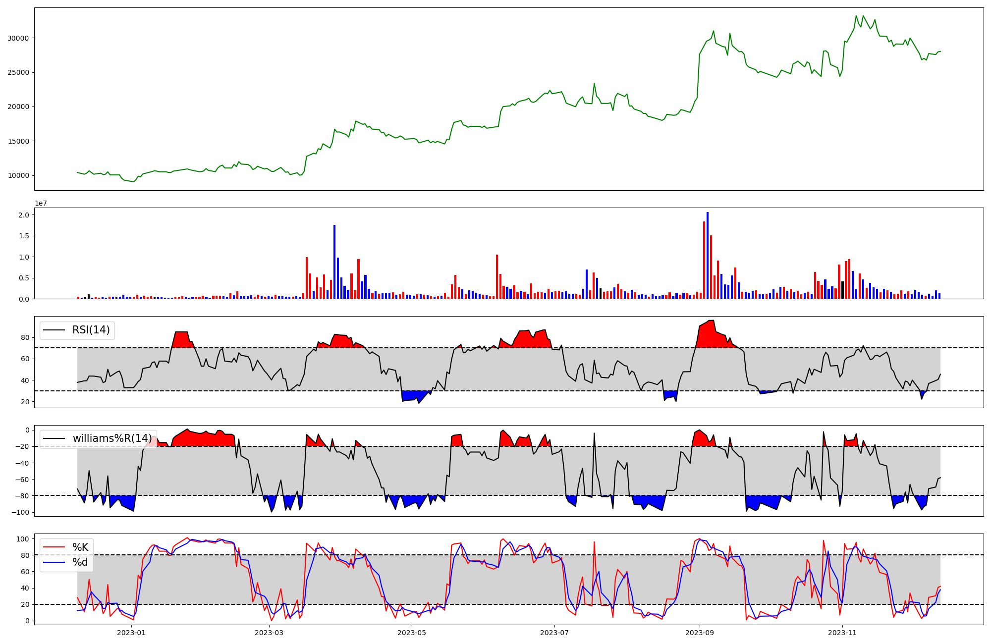
Task: Click the 1e7 volume scale multiplier
Action: [41, 203]
